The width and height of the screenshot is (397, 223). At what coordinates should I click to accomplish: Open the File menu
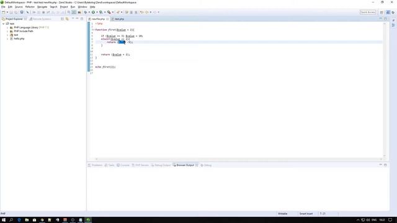[3, 7]
